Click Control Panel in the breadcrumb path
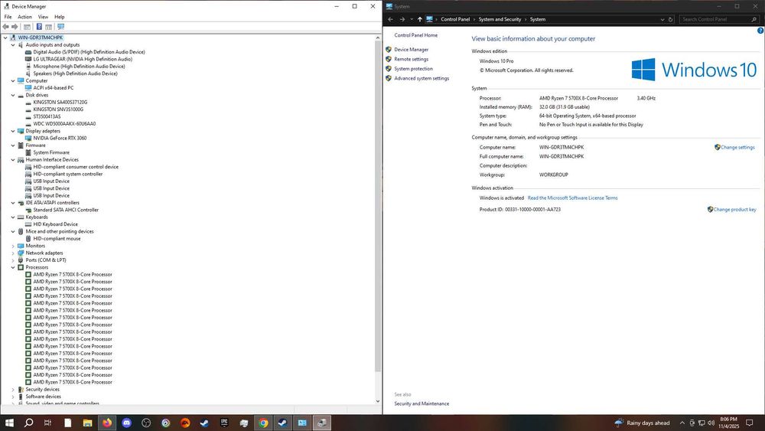765x431 pixels. (x=455, y=20)
